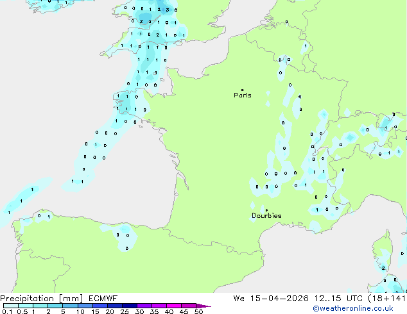Image resolution: width=407 pixels, height=314 pixels.
Task: Click the 25–30 mm dark blue swatch
Action: (129, 306)
